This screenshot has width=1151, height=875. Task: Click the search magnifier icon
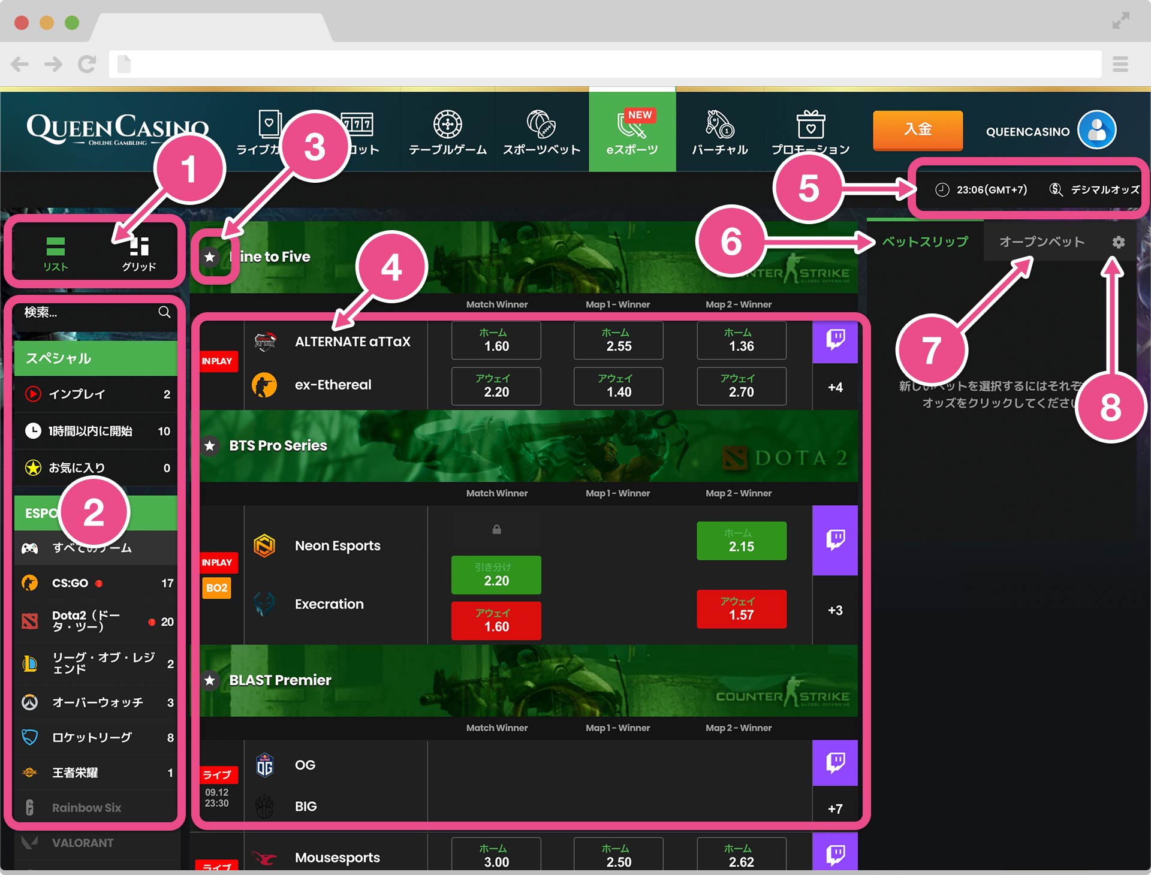[x=164, y=312]
